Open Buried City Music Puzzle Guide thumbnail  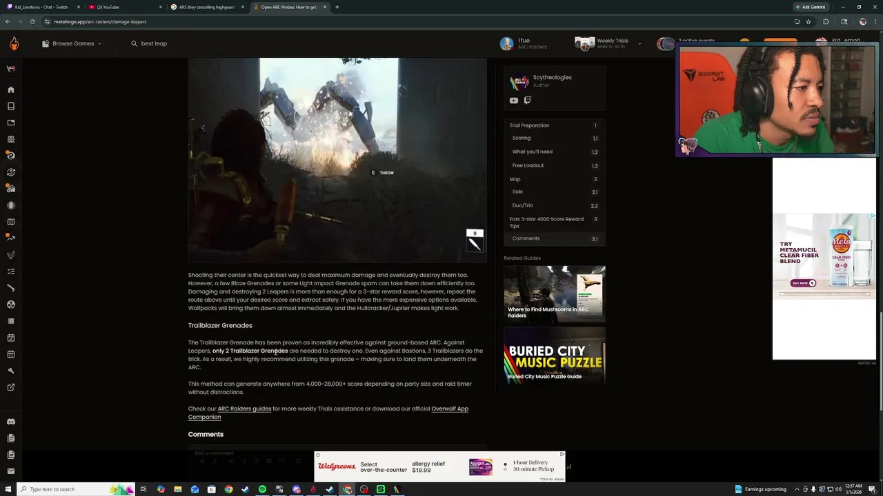pyautogui.click(x=555, y=355)
